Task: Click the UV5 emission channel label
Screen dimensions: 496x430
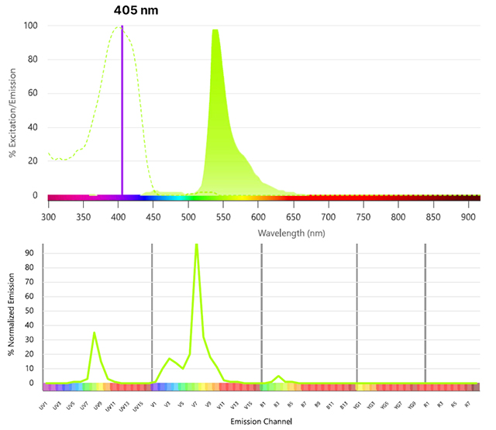Action: 71,406
